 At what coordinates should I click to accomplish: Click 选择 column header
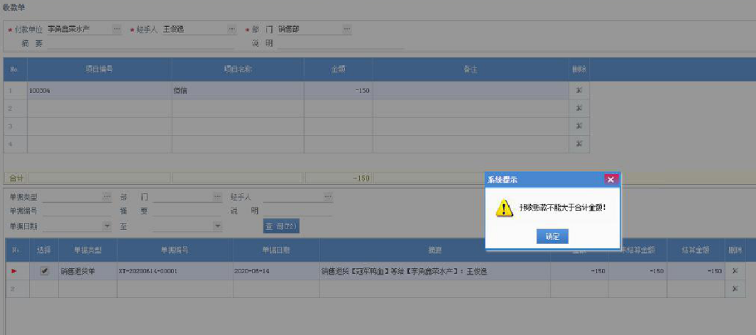[44, 250]
